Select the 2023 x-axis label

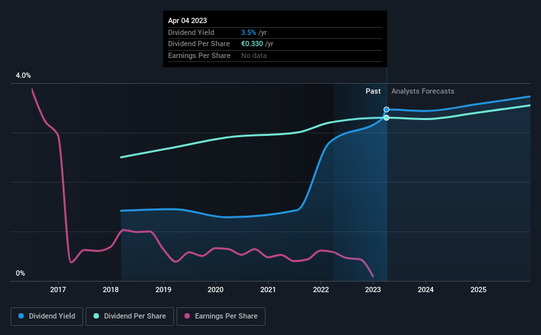tap(373, 289)
